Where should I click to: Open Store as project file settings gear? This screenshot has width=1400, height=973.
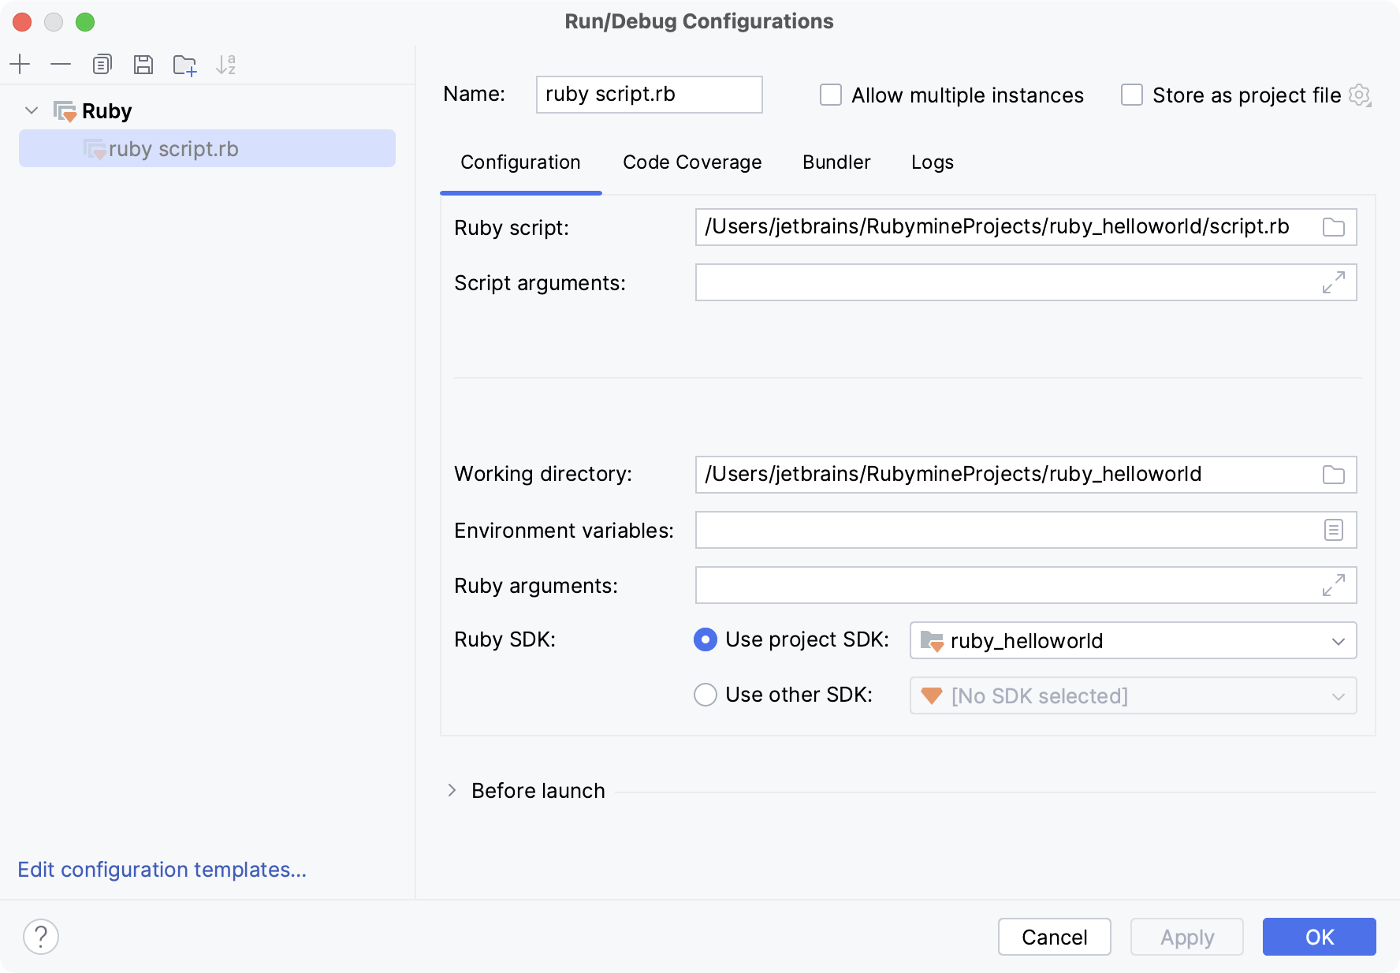click(x=1360, y=95)
